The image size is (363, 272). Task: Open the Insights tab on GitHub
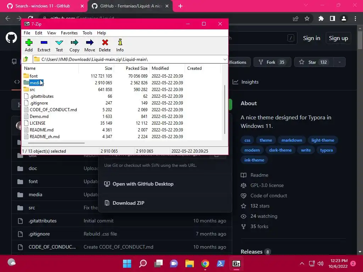pyautogui.click(x=246, y=82)
